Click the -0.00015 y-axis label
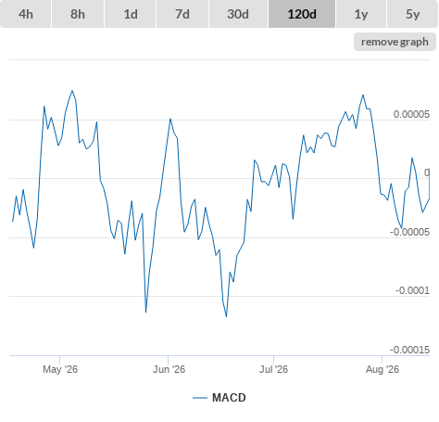Screen dimensions: 439x422 (x=409, y=350)
